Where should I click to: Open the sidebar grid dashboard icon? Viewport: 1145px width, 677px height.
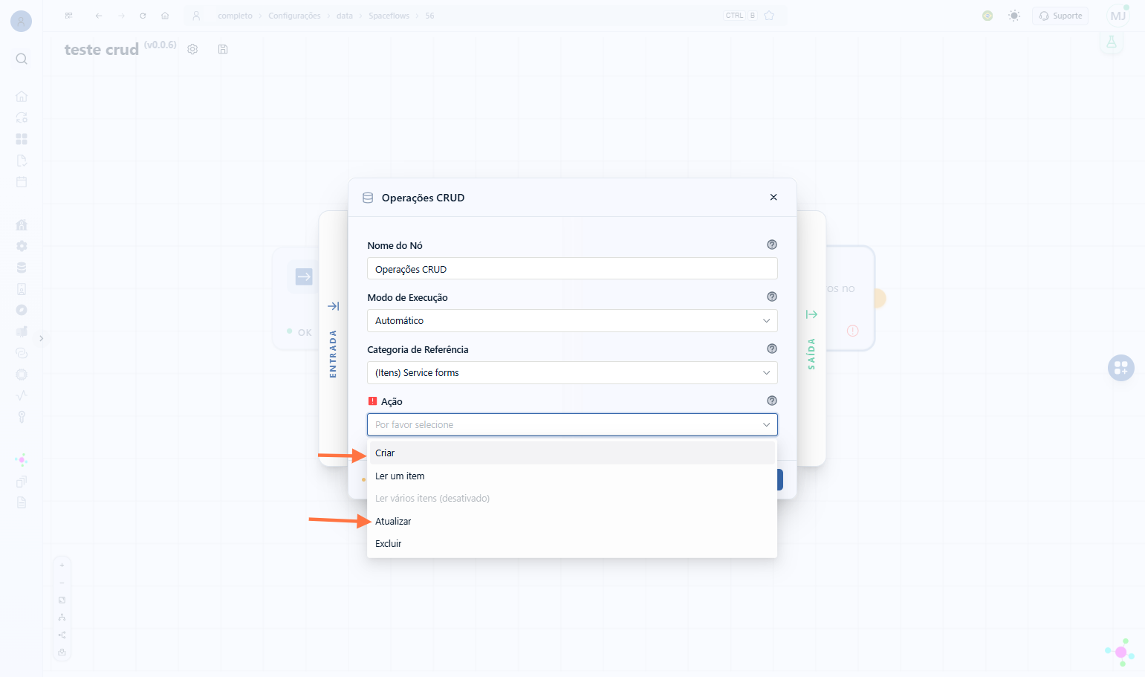[x=22, y=139]
